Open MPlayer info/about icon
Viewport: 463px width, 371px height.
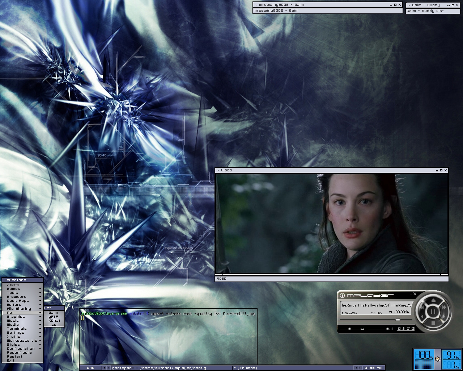coord(342,295)
